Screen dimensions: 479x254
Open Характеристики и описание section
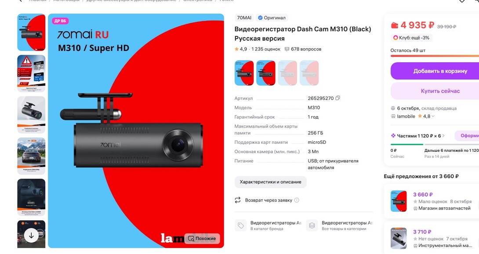(x=270, y=182)
